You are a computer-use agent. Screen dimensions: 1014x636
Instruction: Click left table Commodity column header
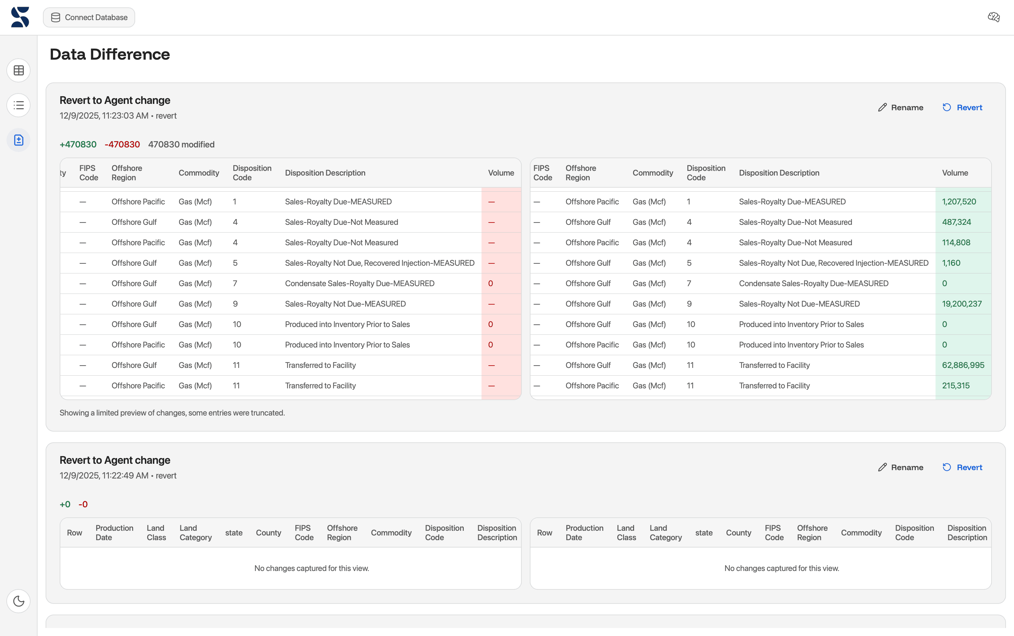[199, 173]
